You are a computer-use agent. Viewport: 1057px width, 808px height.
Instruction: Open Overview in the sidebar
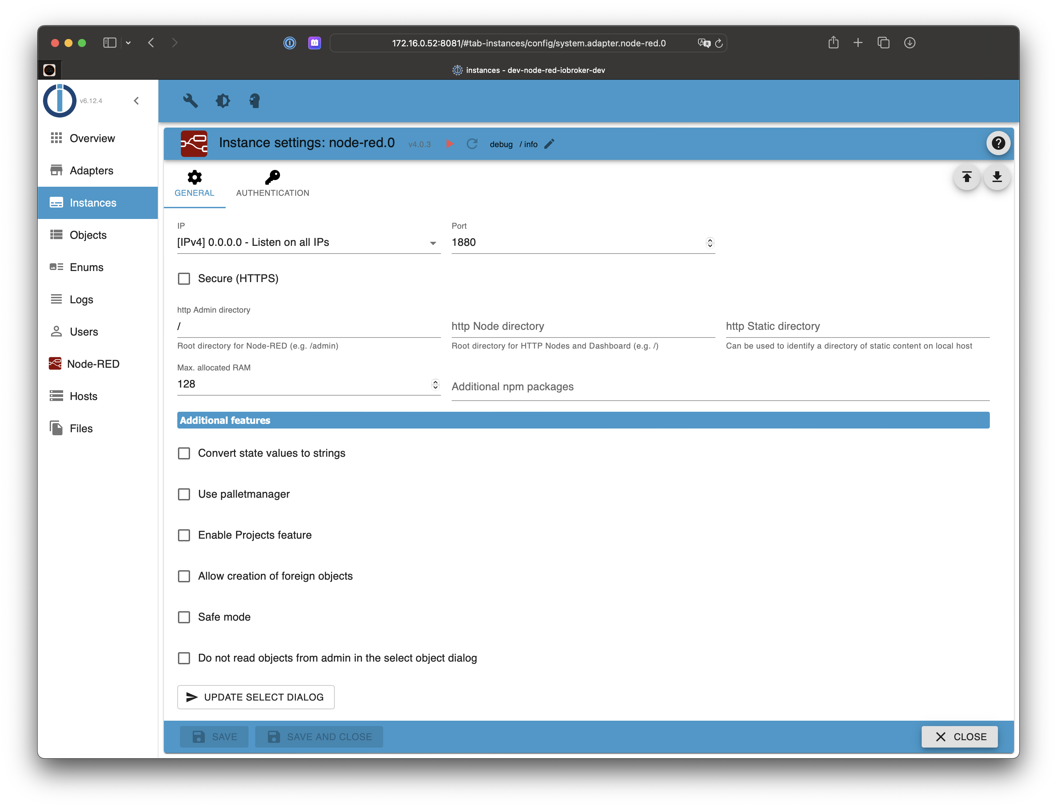click(98, 138)
